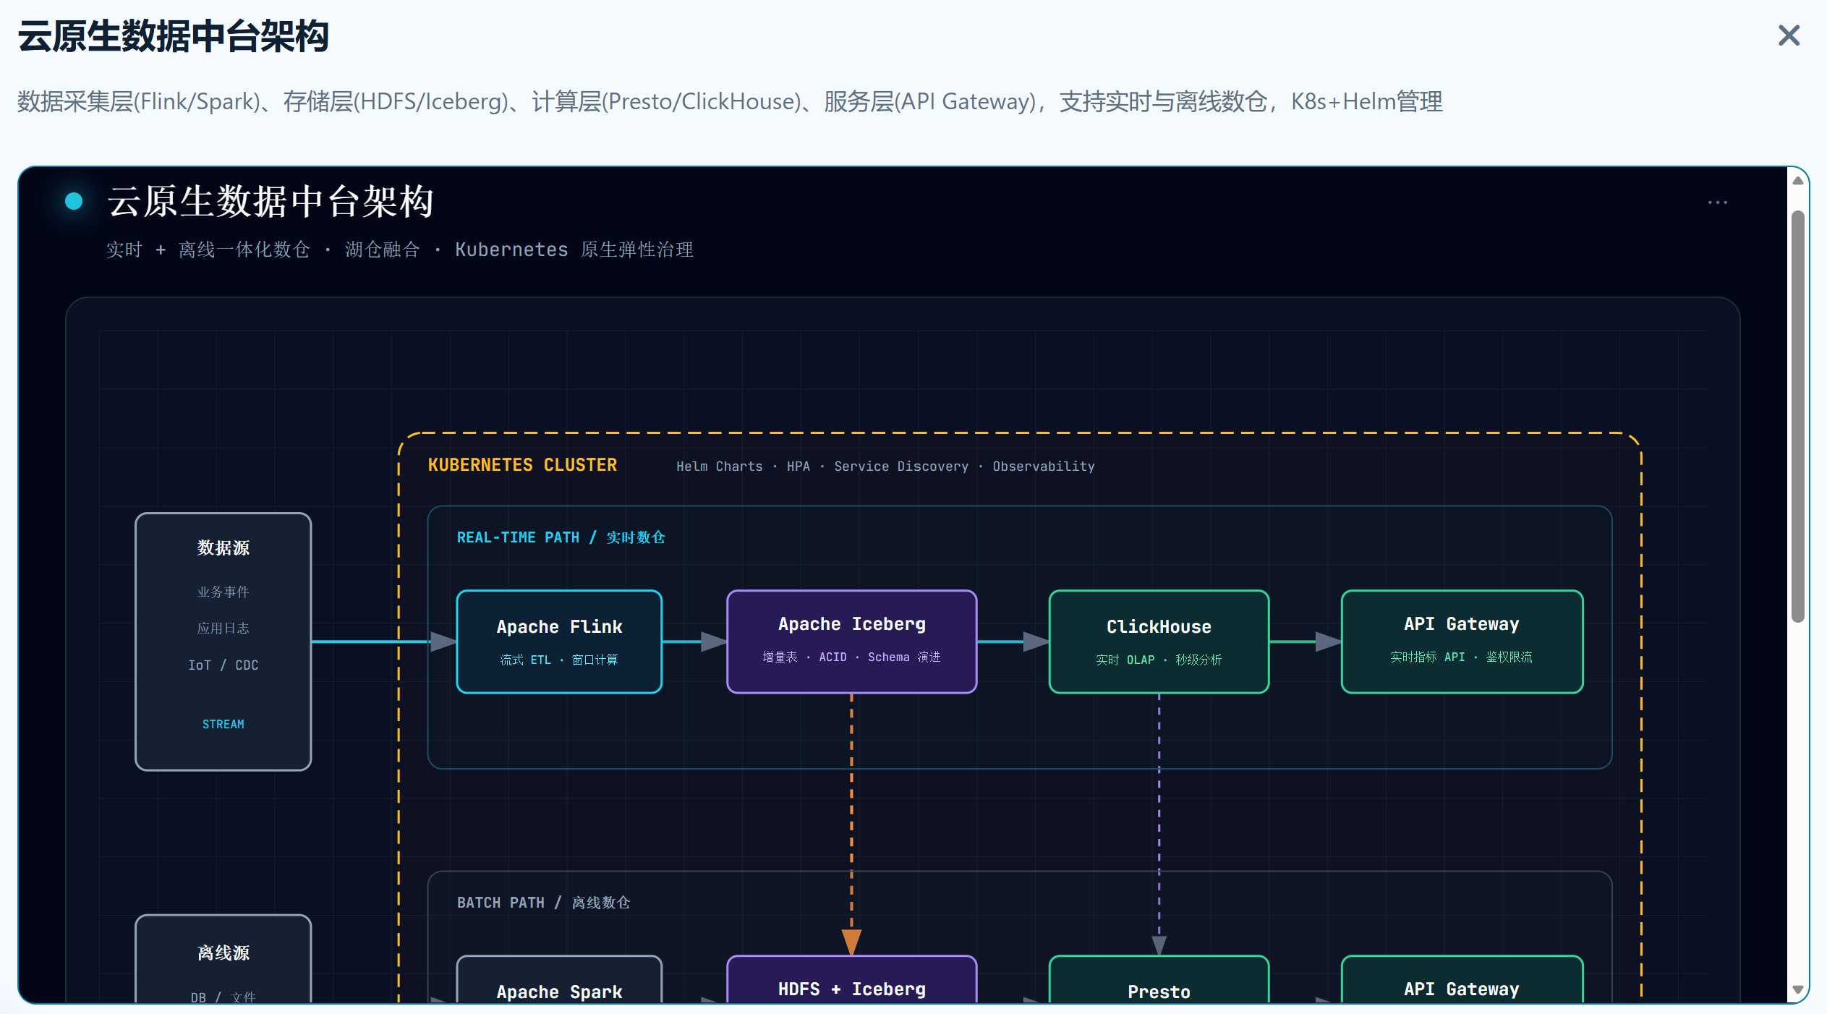Click the BATCH PATH / 离线数仓 label

(x=543, y=903)
